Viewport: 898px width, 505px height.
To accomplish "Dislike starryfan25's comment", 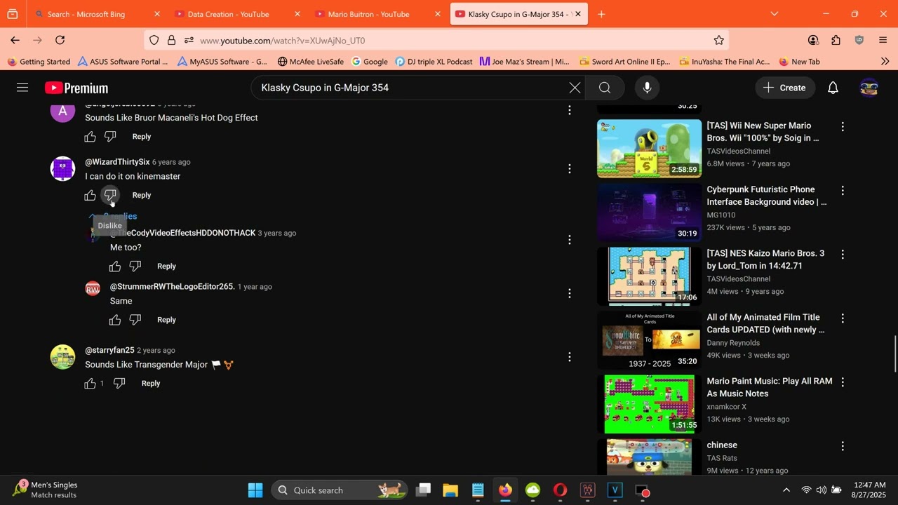I will tap(119, 384).
